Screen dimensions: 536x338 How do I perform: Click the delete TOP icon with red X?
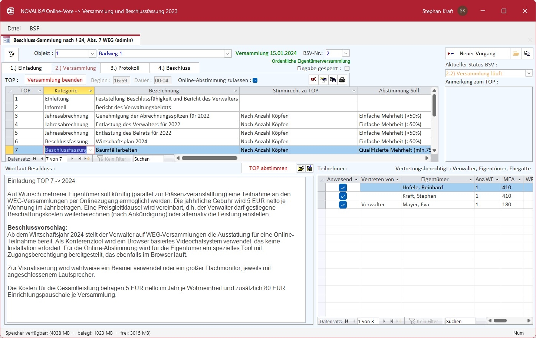click(x=314, y=80)
